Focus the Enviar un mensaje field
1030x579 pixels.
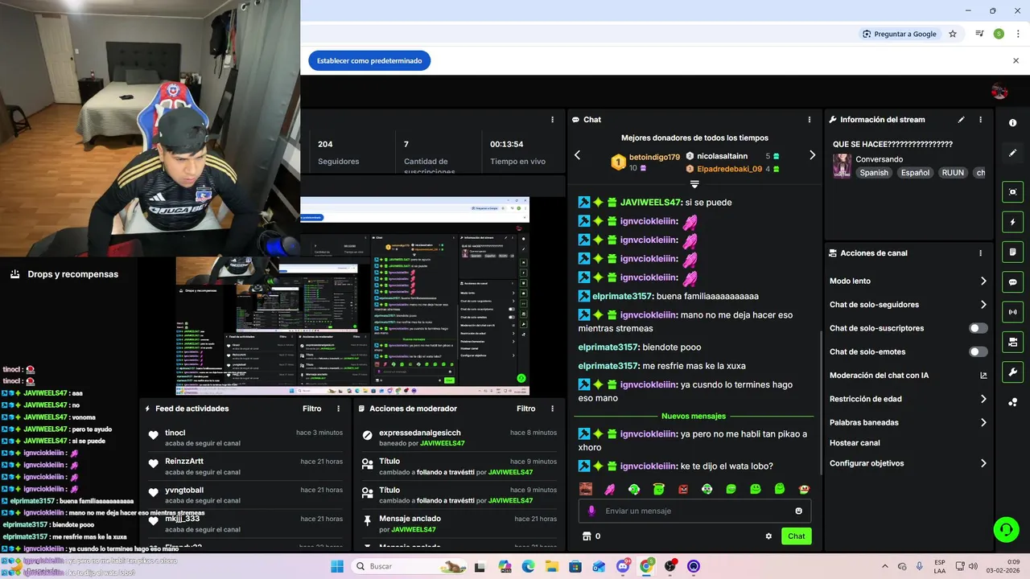pyautogui.click(x=694, y=511)
